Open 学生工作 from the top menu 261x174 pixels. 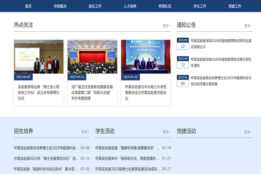[x=200, y=6]
